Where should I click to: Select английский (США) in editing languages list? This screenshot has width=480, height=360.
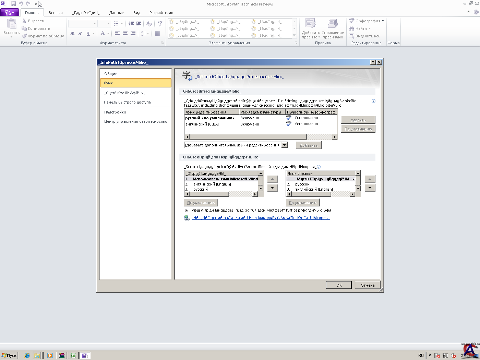pyautogui.click(x=202, y=124)
